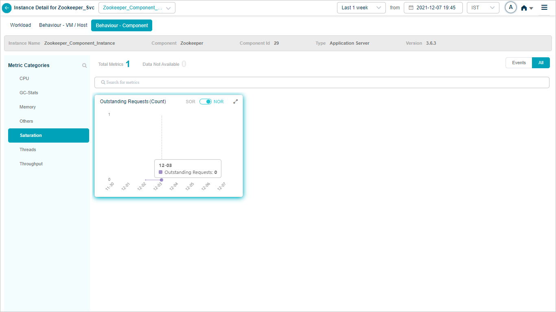Click the purple Outstanding Requests legend square
Image resolution: width=556 pixels, height=312 pixels.
point(161,172)
